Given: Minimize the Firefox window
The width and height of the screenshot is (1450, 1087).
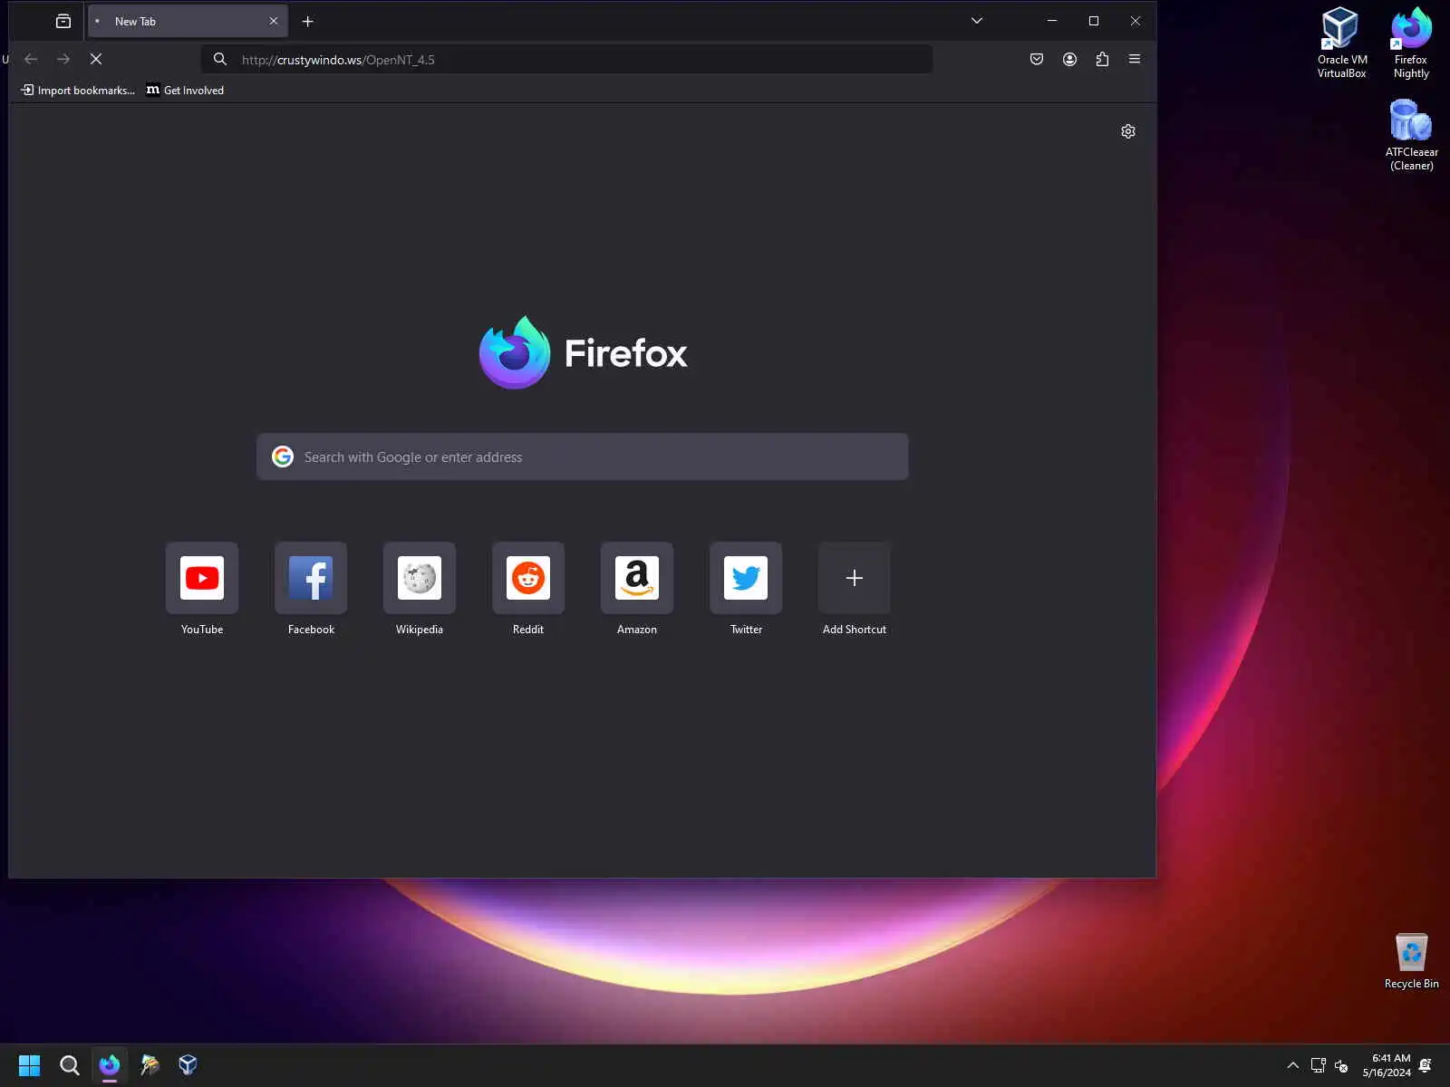Looking at the screenshot, I should coord(1052,21).
